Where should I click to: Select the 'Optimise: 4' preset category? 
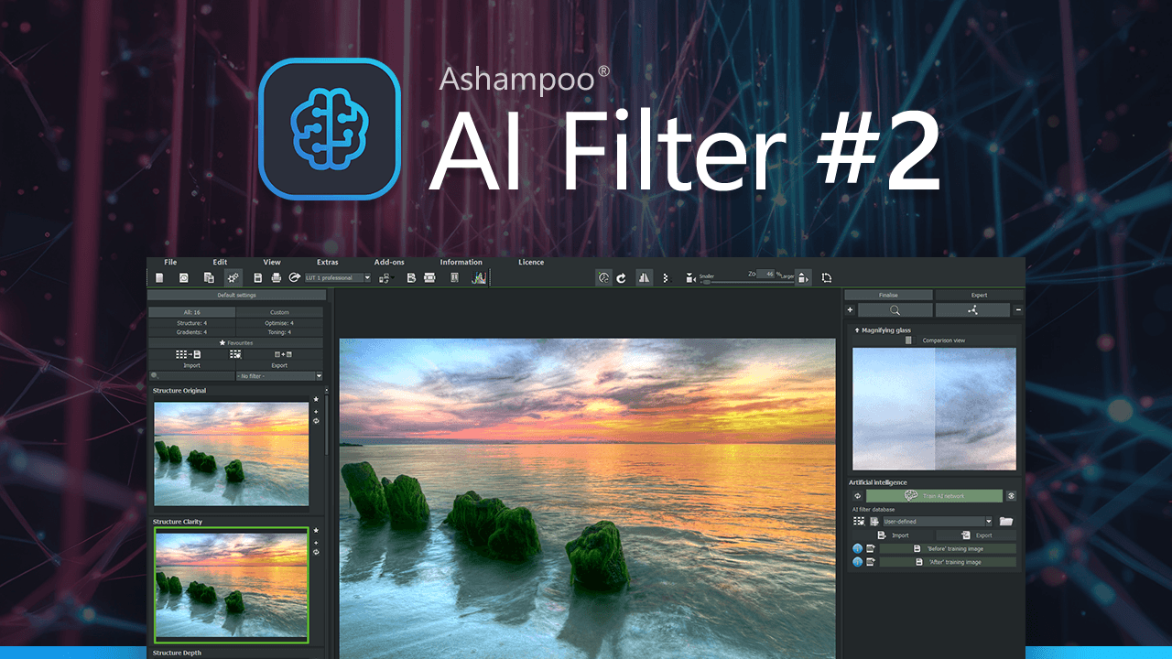click(x=279, y=323)
